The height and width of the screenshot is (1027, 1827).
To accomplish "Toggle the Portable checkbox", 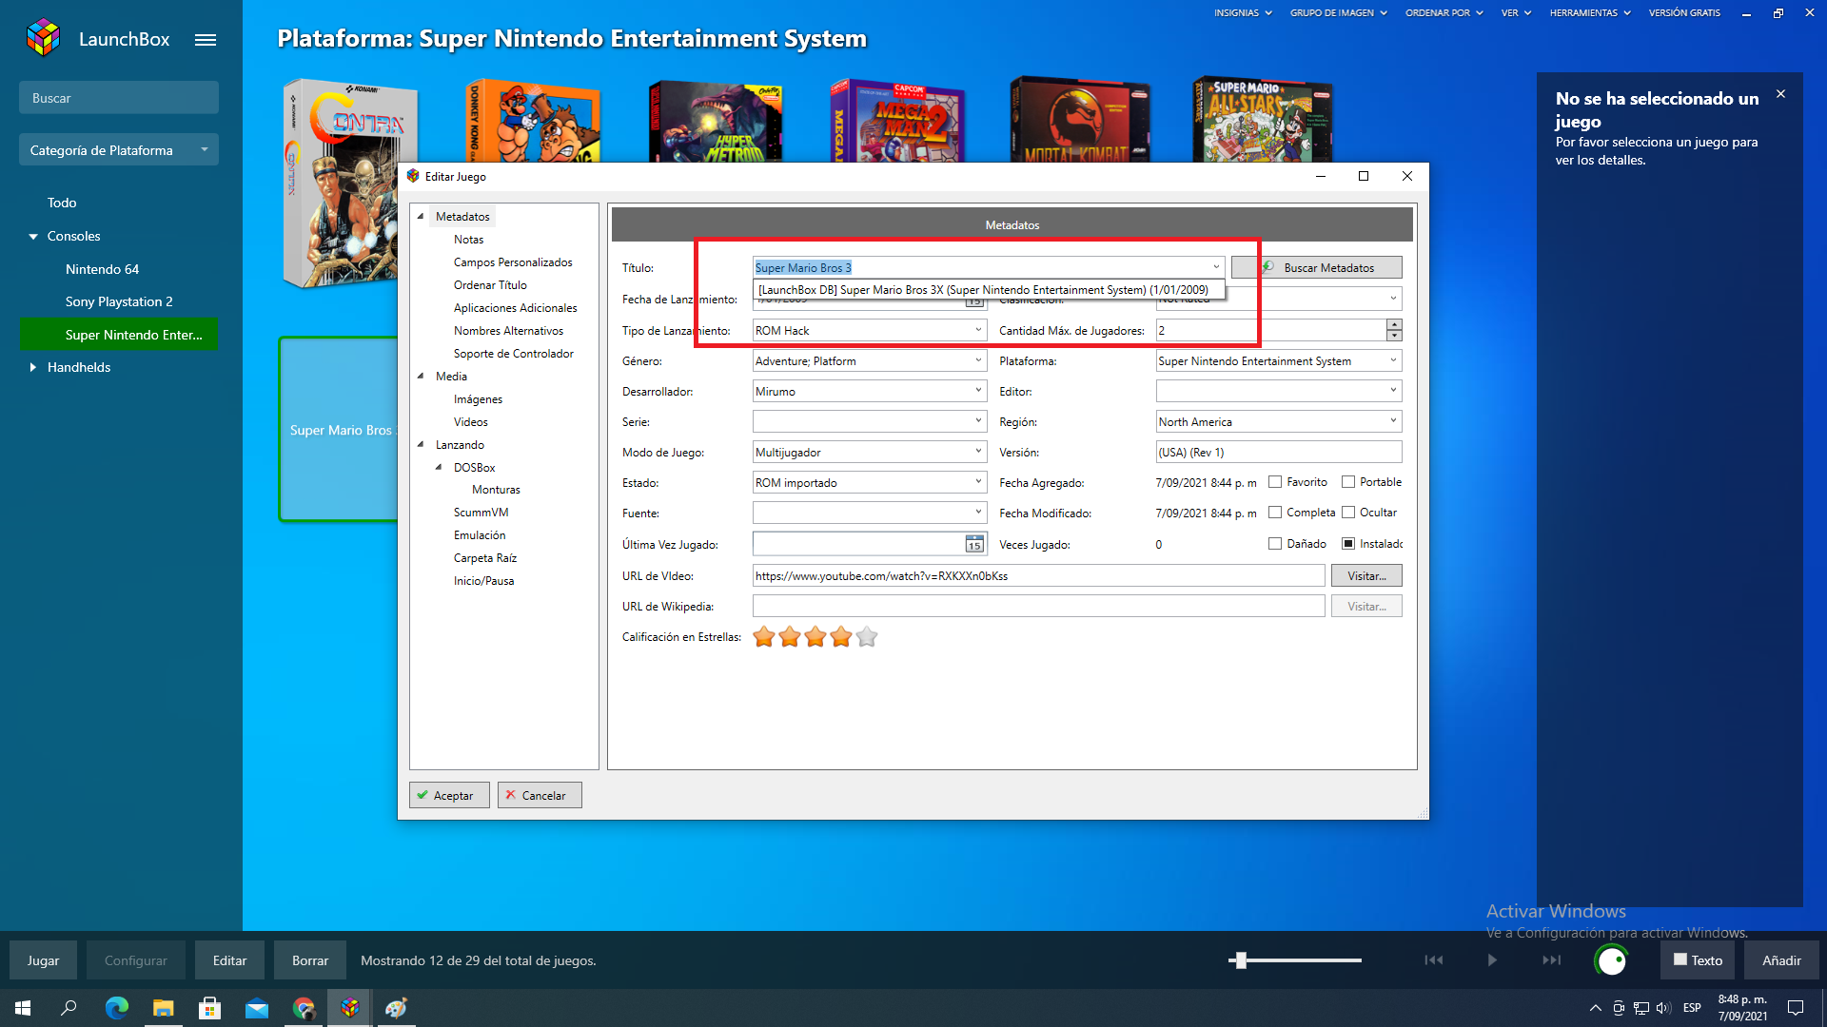I will tap(1348, 482).
